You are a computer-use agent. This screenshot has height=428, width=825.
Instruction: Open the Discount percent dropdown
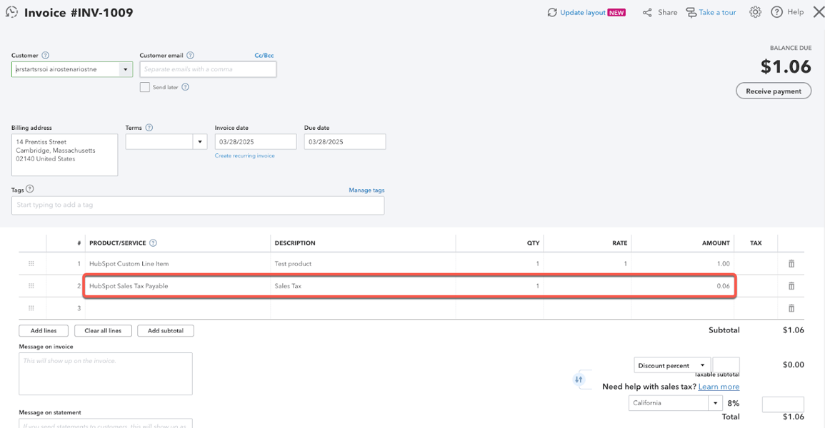click(703, 366)
